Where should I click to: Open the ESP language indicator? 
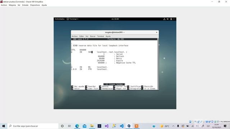[208, 126]
